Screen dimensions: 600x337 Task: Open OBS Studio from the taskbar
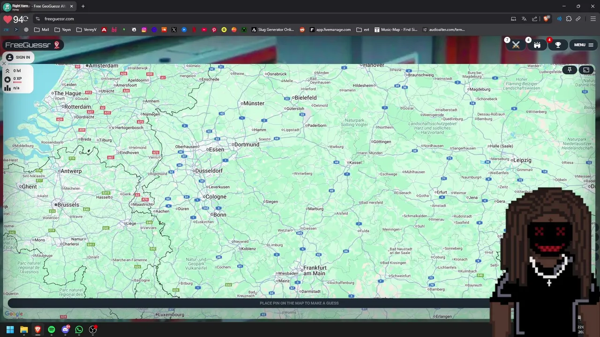[93, 330]
